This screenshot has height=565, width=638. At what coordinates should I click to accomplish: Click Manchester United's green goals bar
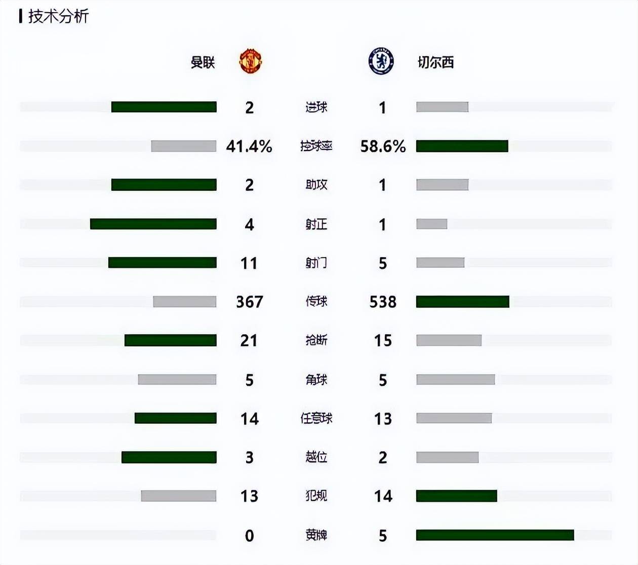click(x=164, y=107)
